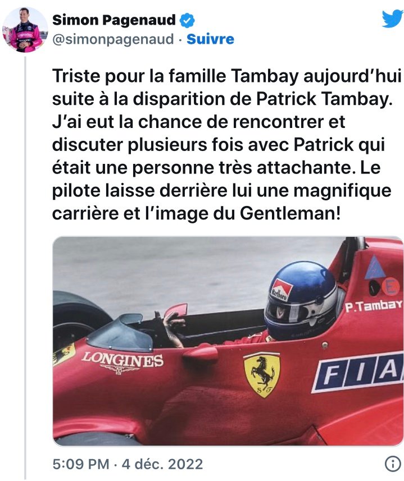The image size is (404, 481).
Task: Click the tweet text about Patrick Tambay
Action: [226, 144]
